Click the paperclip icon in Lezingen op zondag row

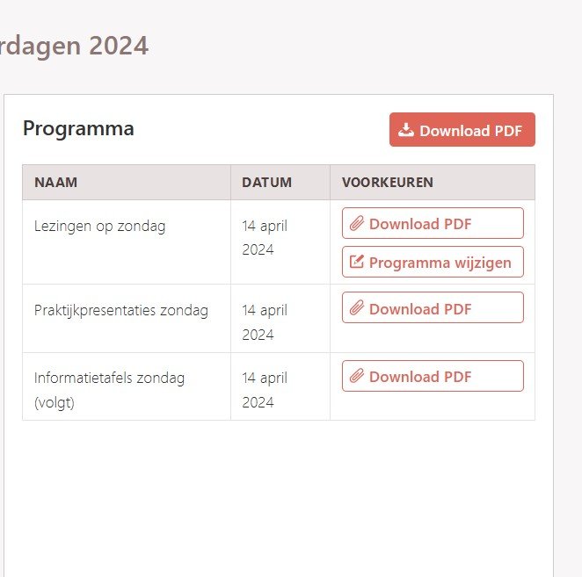coord(356,224)
